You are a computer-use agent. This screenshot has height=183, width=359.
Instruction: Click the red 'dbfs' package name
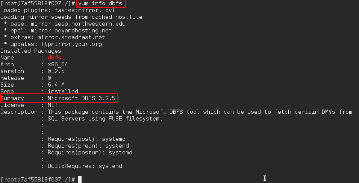[x=55, y=58]
